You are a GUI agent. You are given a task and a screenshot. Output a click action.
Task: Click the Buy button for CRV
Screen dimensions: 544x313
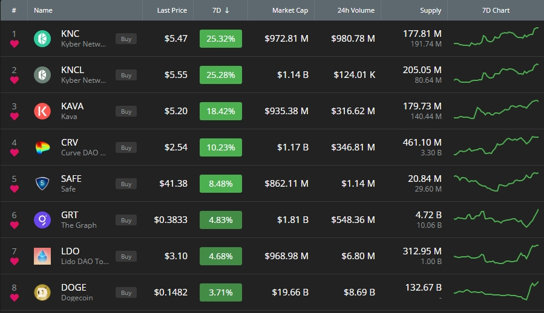[x=126, y=147]
